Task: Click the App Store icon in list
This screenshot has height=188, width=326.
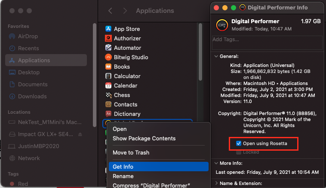Action: [x=108, y=29]
